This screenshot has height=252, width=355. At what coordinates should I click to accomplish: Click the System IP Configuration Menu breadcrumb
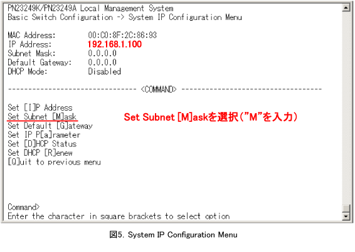pos(185,17)
